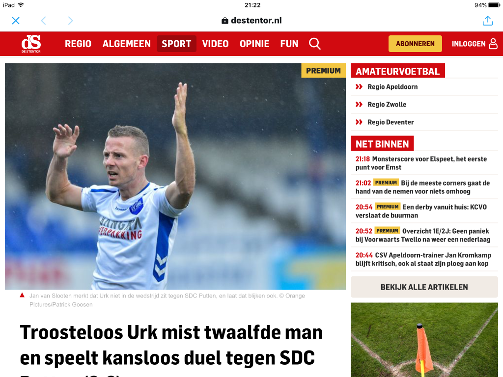503x377 pixels.
Task: Open the corner flag article thumbnail
Action: (x=424, y=340)
